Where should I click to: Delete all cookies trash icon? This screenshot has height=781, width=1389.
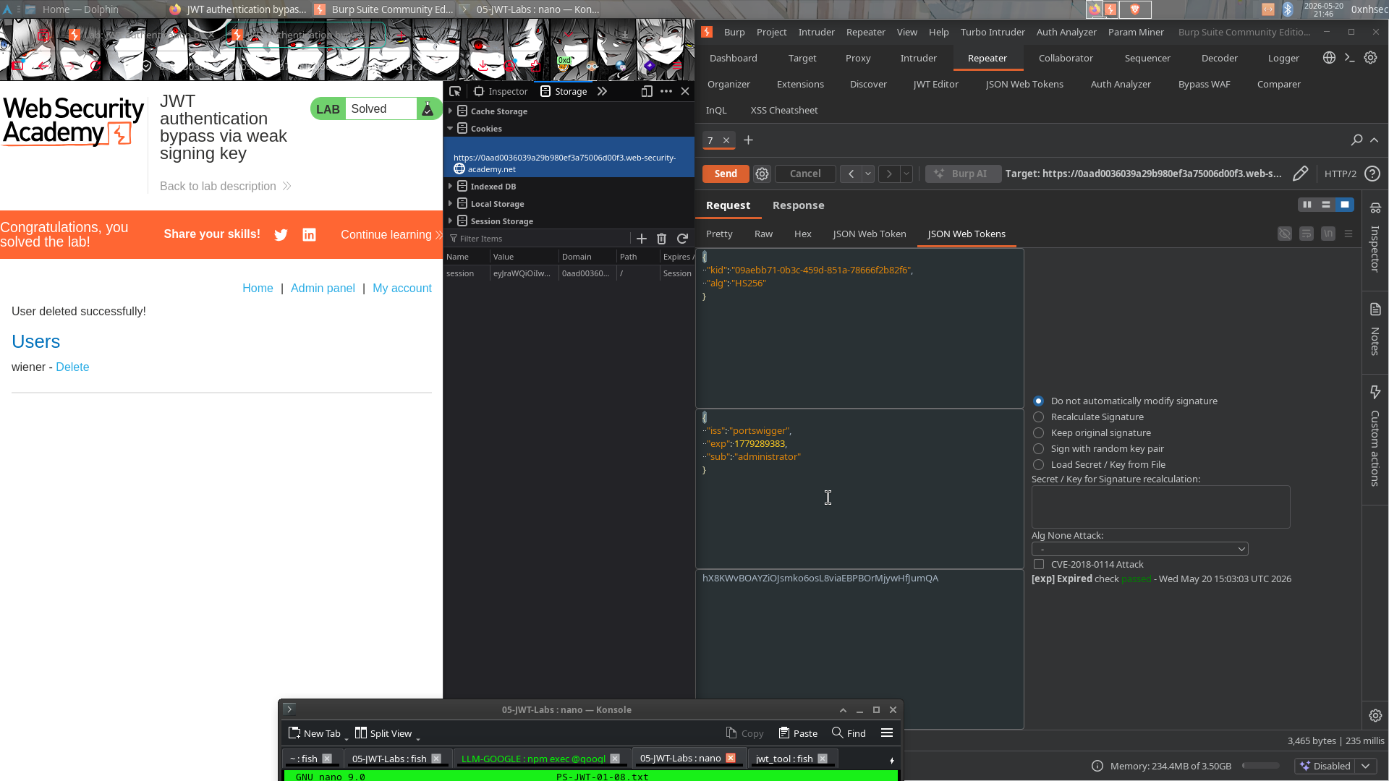pyautogui.click(x=661, y=239)
